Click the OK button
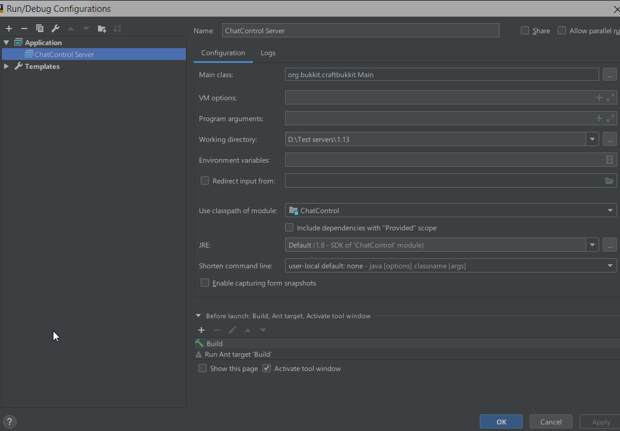This screenshot has height=431, width=620. point(501,422)
